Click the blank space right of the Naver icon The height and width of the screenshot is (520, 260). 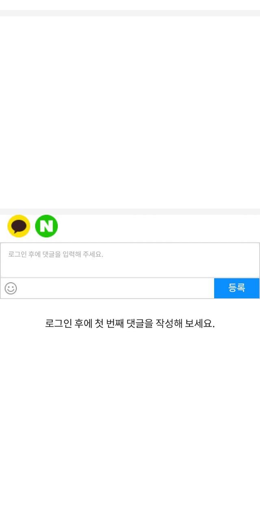pyautogui.click(x=158, y=226)
